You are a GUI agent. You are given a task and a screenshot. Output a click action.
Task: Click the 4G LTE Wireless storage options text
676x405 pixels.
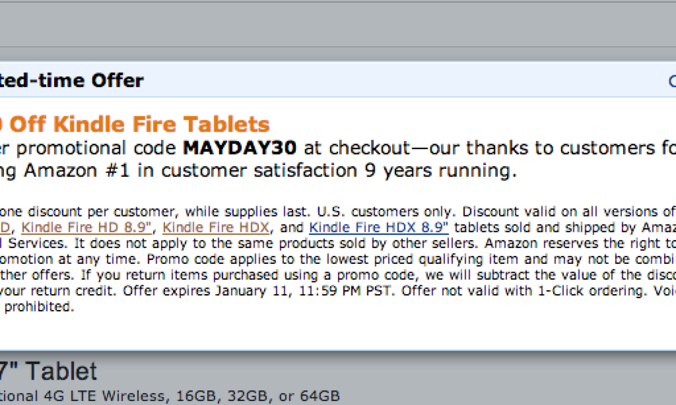pyautogui.click(x=169, y=396)
